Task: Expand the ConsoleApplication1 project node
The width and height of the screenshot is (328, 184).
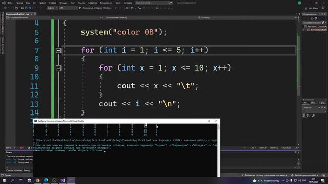Action: 304,30
